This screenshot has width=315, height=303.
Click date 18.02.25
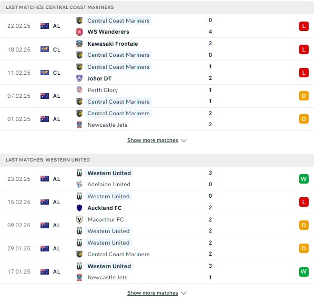(19, 49)
